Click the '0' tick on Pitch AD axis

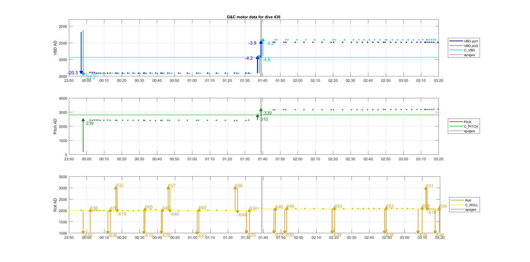point(66,155)
